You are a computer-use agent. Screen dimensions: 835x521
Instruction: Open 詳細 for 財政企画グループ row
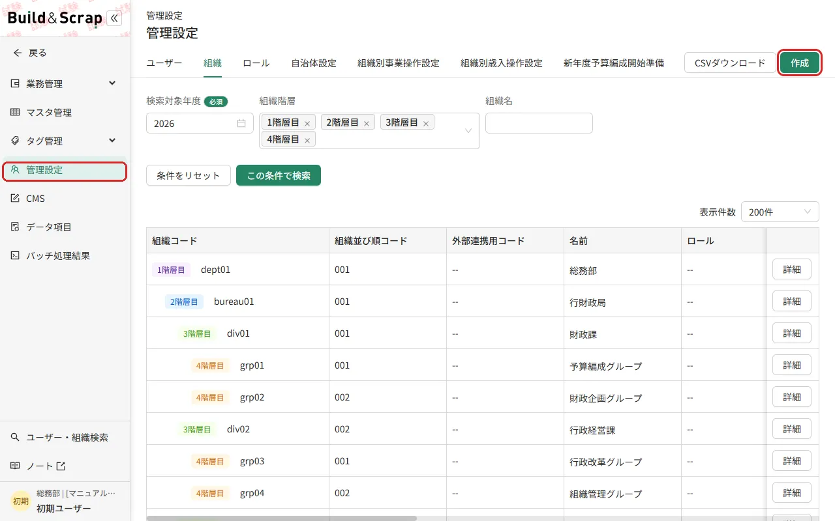tap(792, 397)
